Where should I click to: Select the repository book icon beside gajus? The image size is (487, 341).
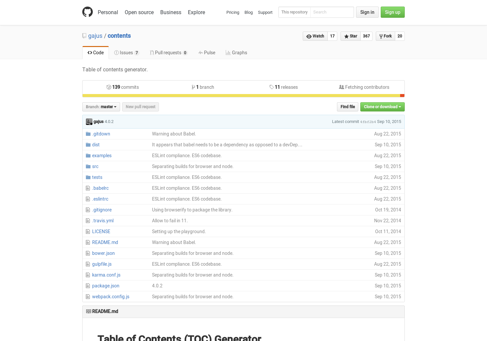[84, 36]
